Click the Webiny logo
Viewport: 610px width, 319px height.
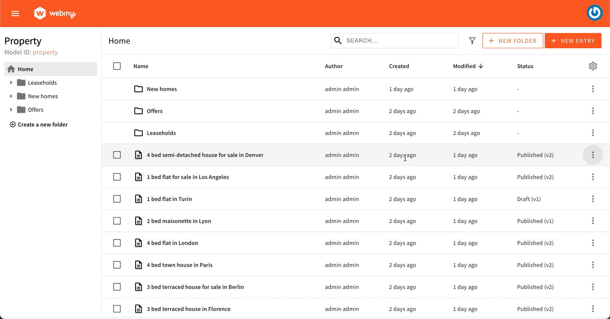55,13
